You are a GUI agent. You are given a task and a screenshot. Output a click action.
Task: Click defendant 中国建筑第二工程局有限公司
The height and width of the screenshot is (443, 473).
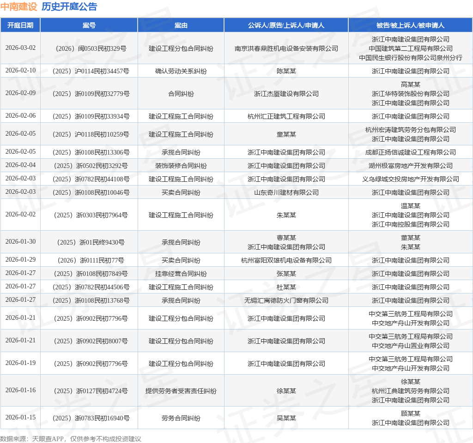(x=411, y=48)
